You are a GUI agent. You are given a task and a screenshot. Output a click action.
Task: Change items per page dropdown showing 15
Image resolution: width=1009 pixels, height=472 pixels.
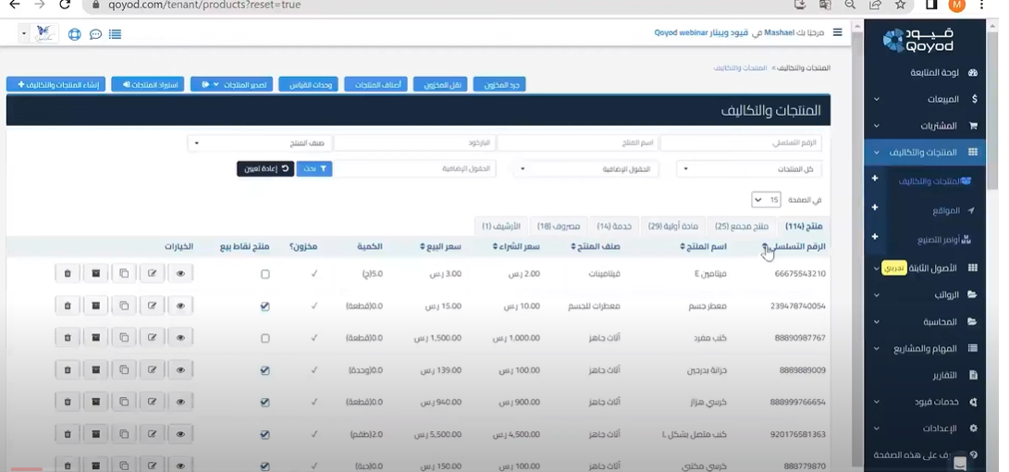pos(766,200)
